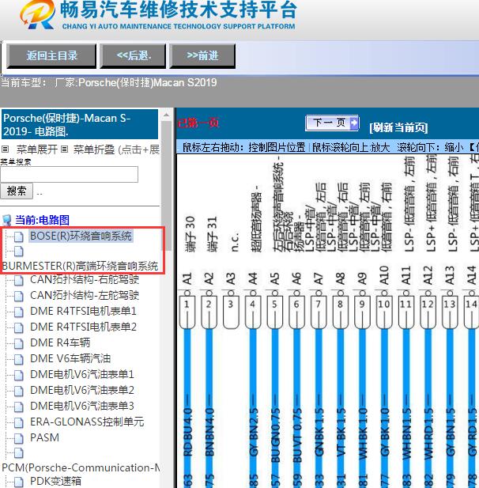Screen dimensions: 479x488
Task: Open PDK变速箱 diagram
Action: tap(55, 481)
